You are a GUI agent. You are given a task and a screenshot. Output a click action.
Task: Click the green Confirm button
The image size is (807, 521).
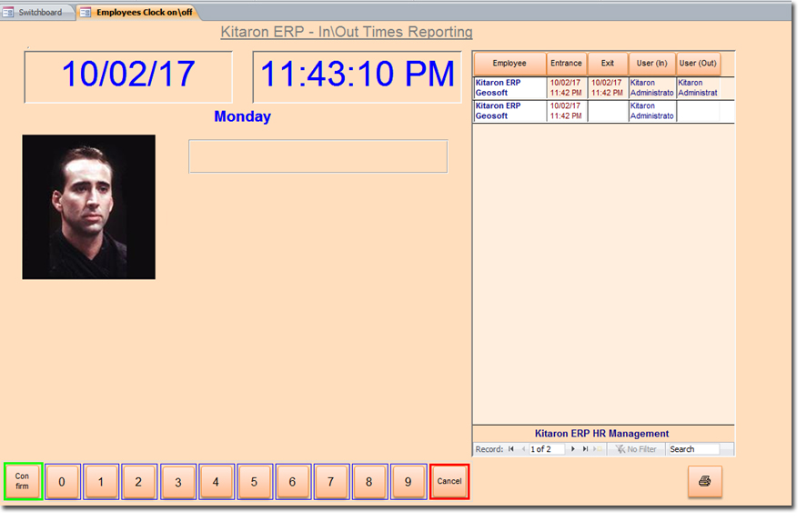pos(23,481)
